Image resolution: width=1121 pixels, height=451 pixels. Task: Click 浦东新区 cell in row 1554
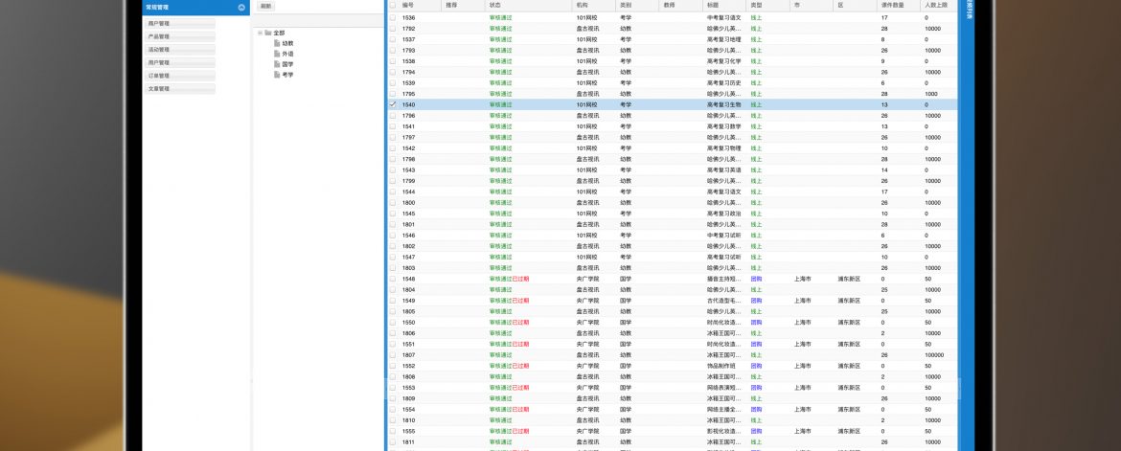tap(849, 410)
